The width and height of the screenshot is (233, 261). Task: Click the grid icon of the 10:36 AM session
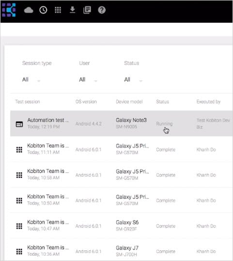pos(19,251)
